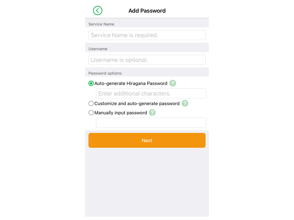Focus the Service Name input field

tap(147, 35)
